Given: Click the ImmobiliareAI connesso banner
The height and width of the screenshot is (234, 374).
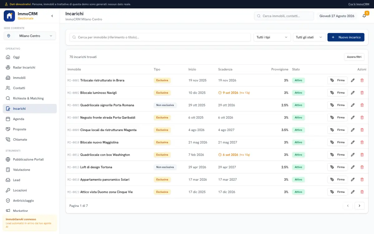Looking at the screenshot, I should point(30,223).
